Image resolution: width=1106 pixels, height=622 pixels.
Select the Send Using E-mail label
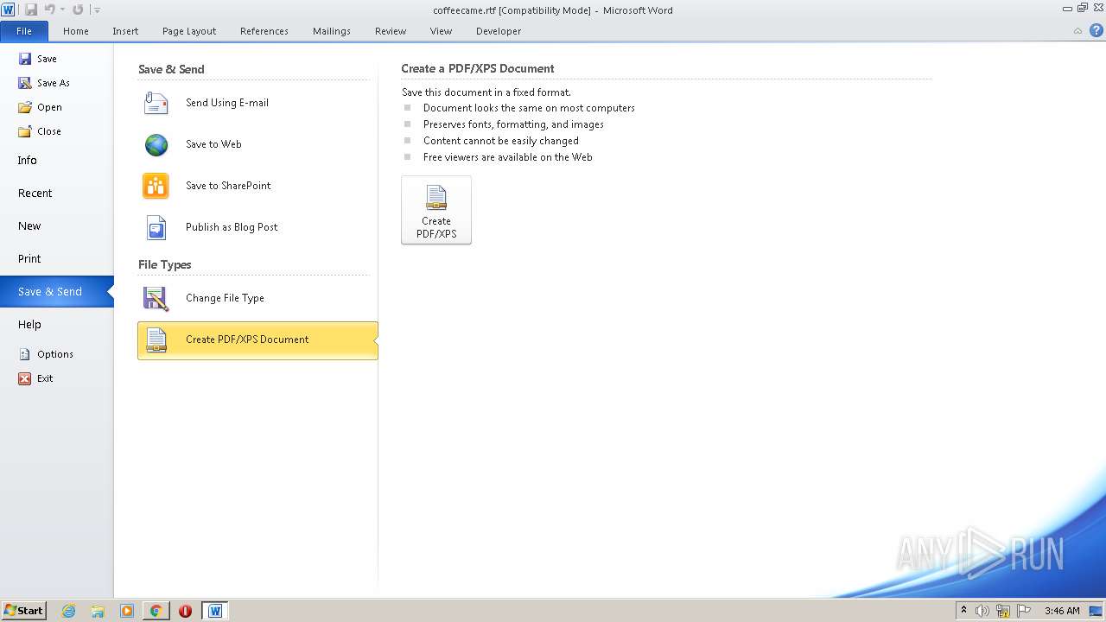coord(227,103)
